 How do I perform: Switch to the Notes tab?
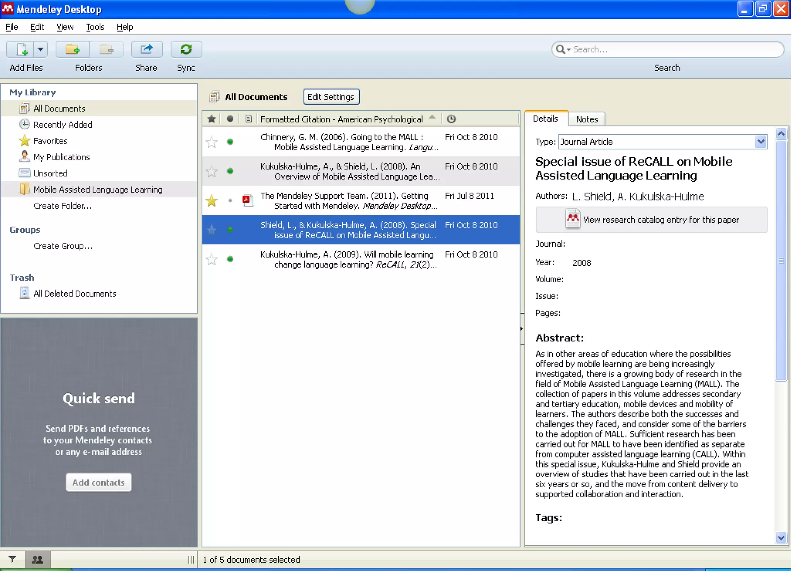tap(587, 119)
